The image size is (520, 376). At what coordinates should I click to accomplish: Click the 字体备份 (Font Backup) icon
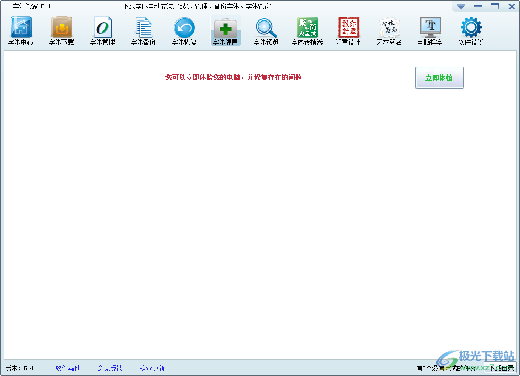pyautogui.click(x=143, y=30)
